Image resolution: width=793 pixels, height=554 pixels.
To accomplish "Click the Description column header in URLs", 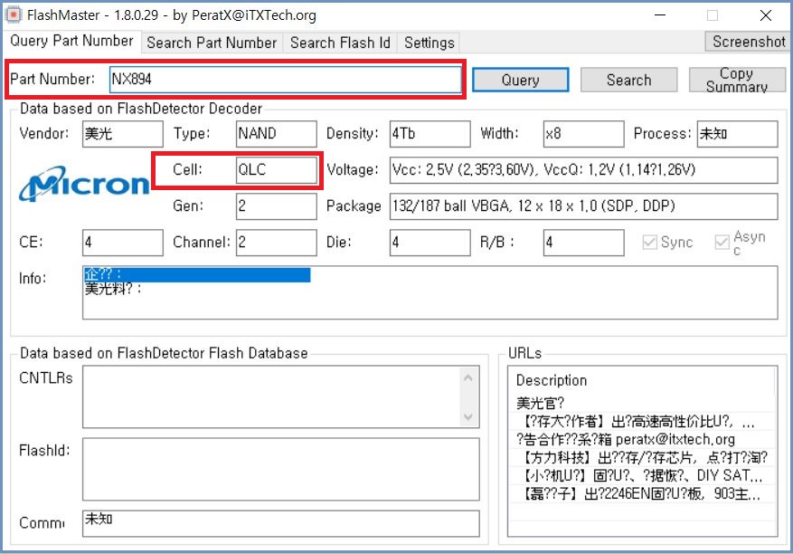I will coord(642,380).
